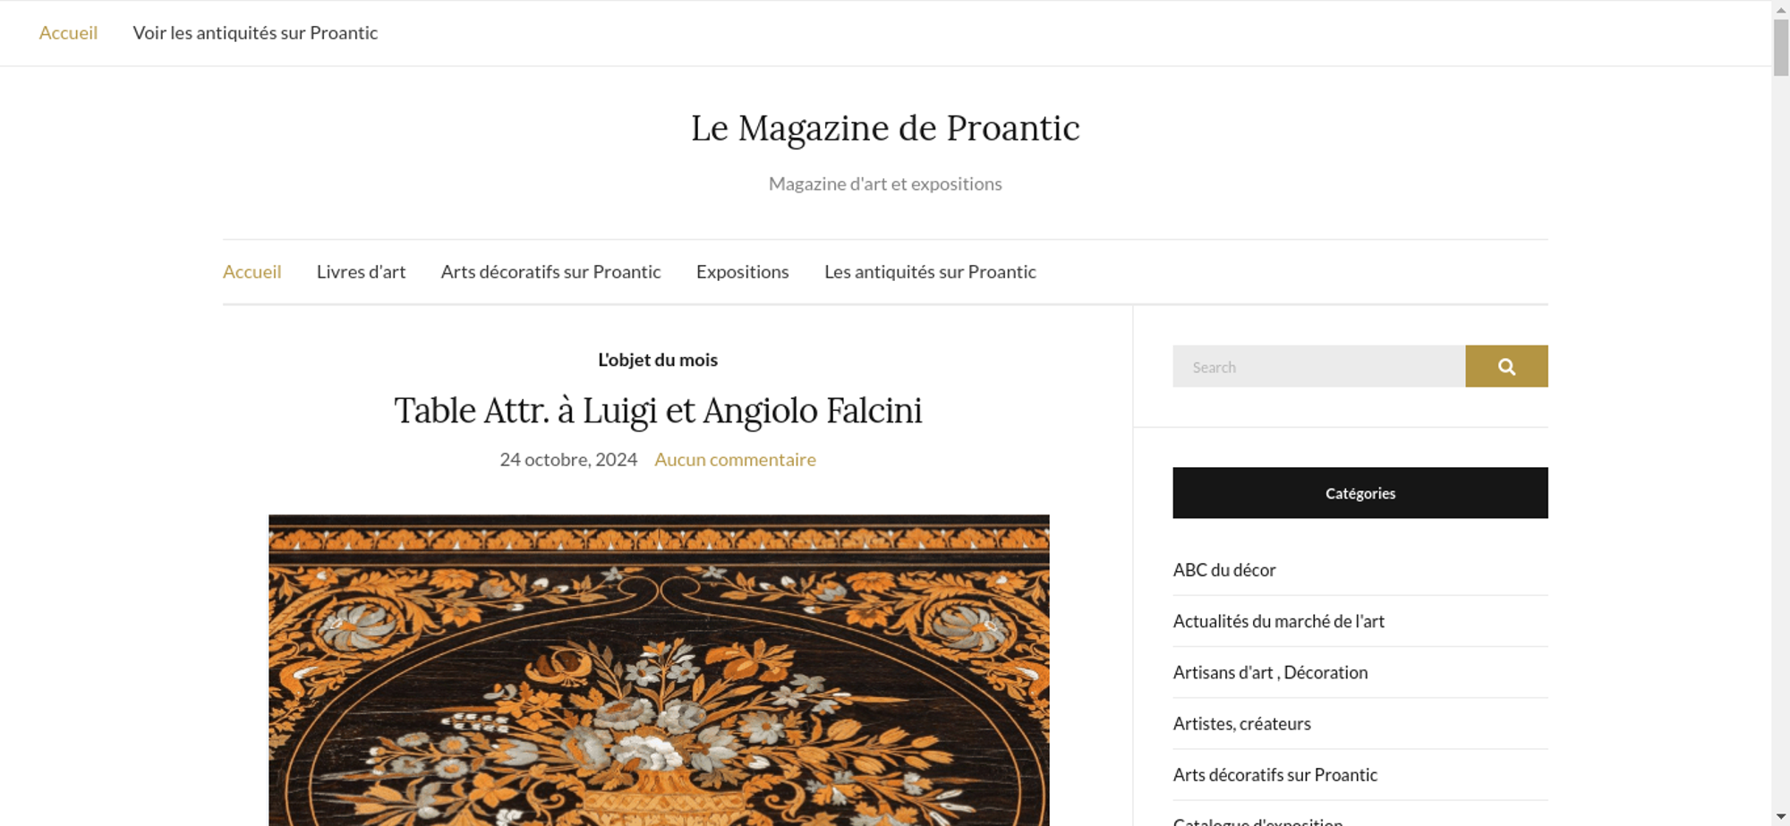Select the ABC du décor category
The image size is (1790, 826).
click(x=1224, y=570)
